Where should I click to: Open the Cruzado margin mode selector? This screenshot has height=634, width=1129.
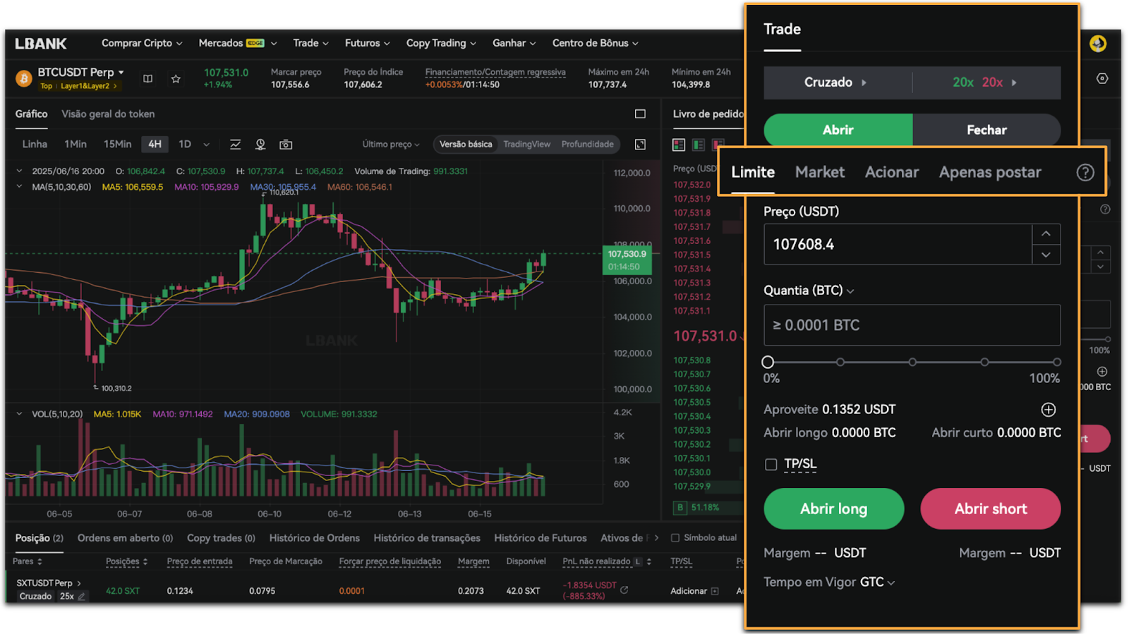pos(836,83)
